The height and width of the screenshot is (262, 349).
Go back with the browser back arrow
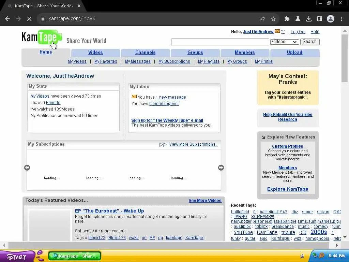[7, 19]
